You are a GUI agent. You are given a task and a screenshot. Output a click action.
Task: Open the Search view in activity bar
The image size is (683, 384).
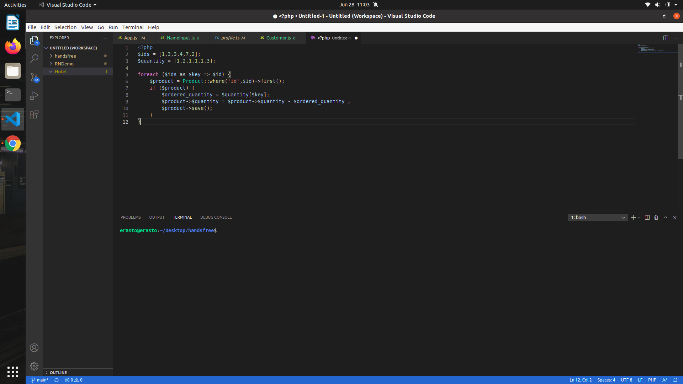34,59
